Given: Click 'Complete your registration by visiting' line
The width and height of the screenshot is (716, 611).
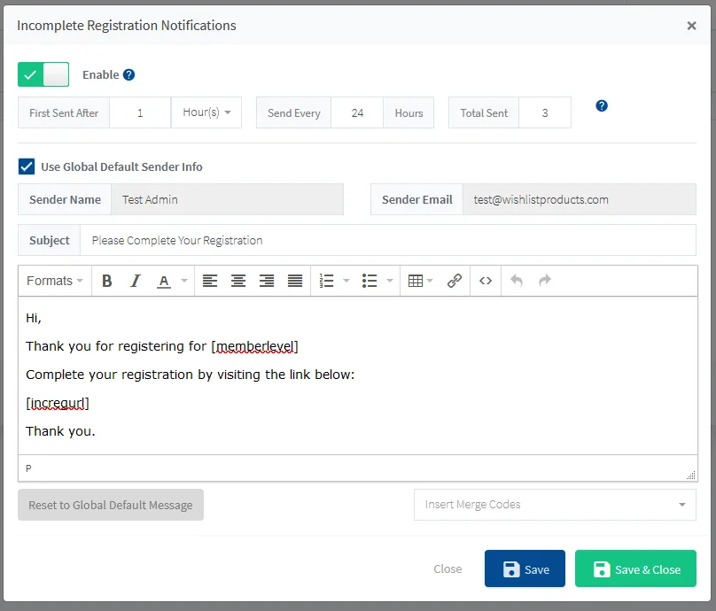Looking at the screenshot, I should tap(190, 375).
